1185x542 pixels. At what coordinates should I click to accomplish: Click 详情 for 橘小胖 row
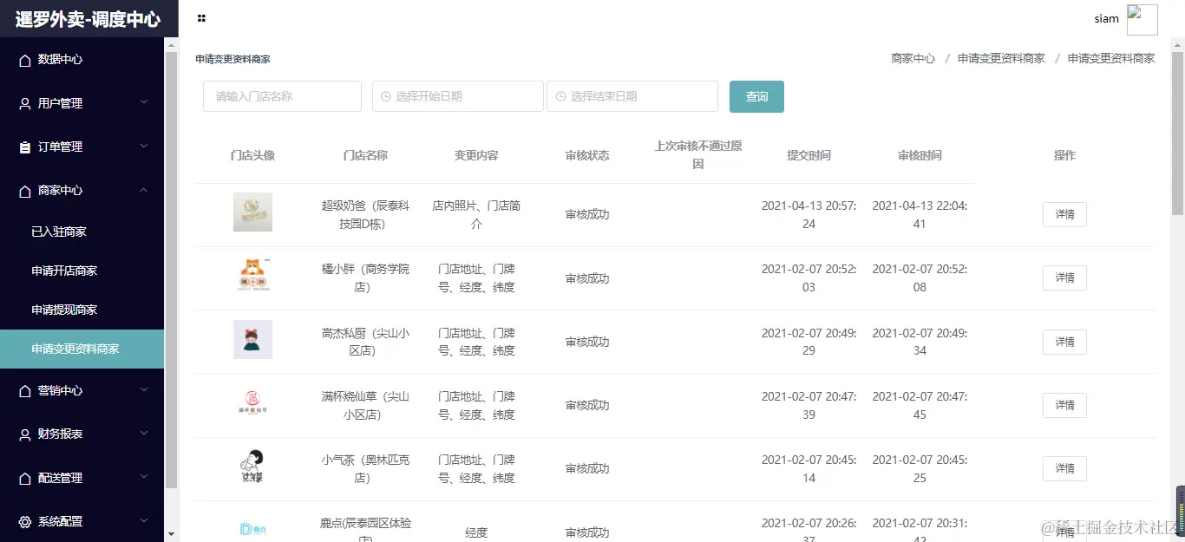click(x=1064, y=278)
